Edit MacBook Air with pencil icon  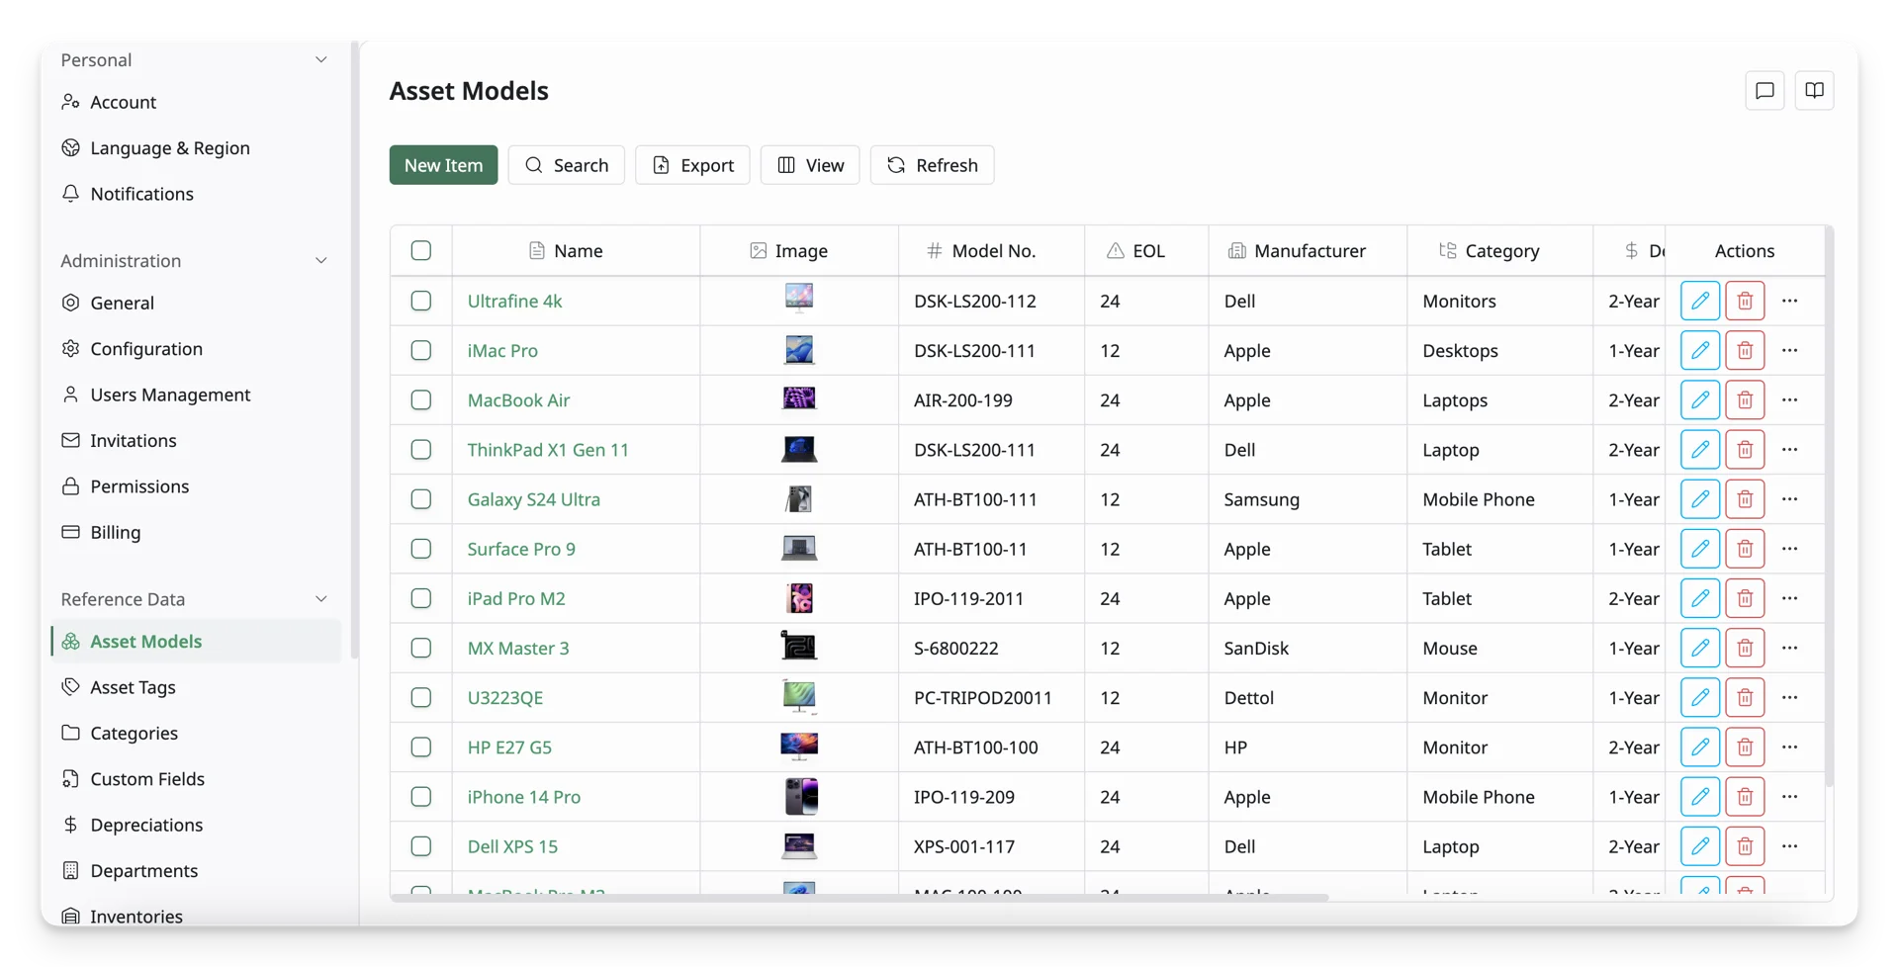pyautogui.click(x=1699, y=399)
